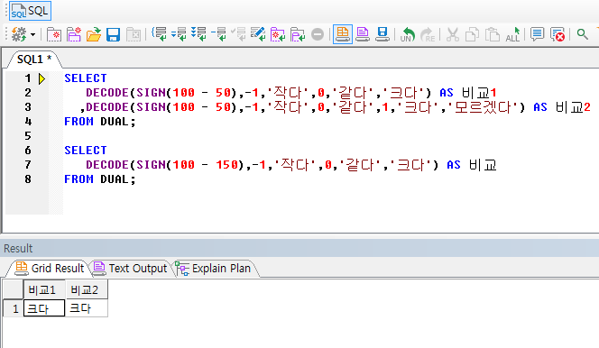Create a new SQL tab
Viewport: 599px width, 348px height.
click(x=54, y=35)
